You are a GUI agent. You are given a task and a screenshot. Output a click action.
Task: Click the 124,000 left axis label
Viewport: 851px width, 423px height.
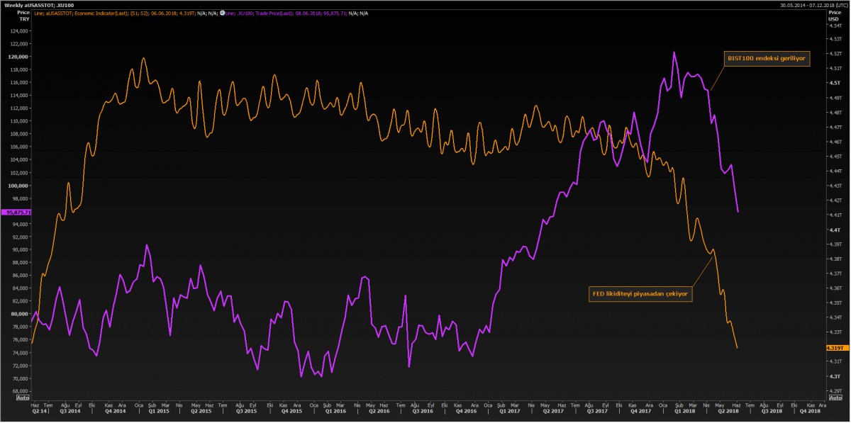[18, 31]
